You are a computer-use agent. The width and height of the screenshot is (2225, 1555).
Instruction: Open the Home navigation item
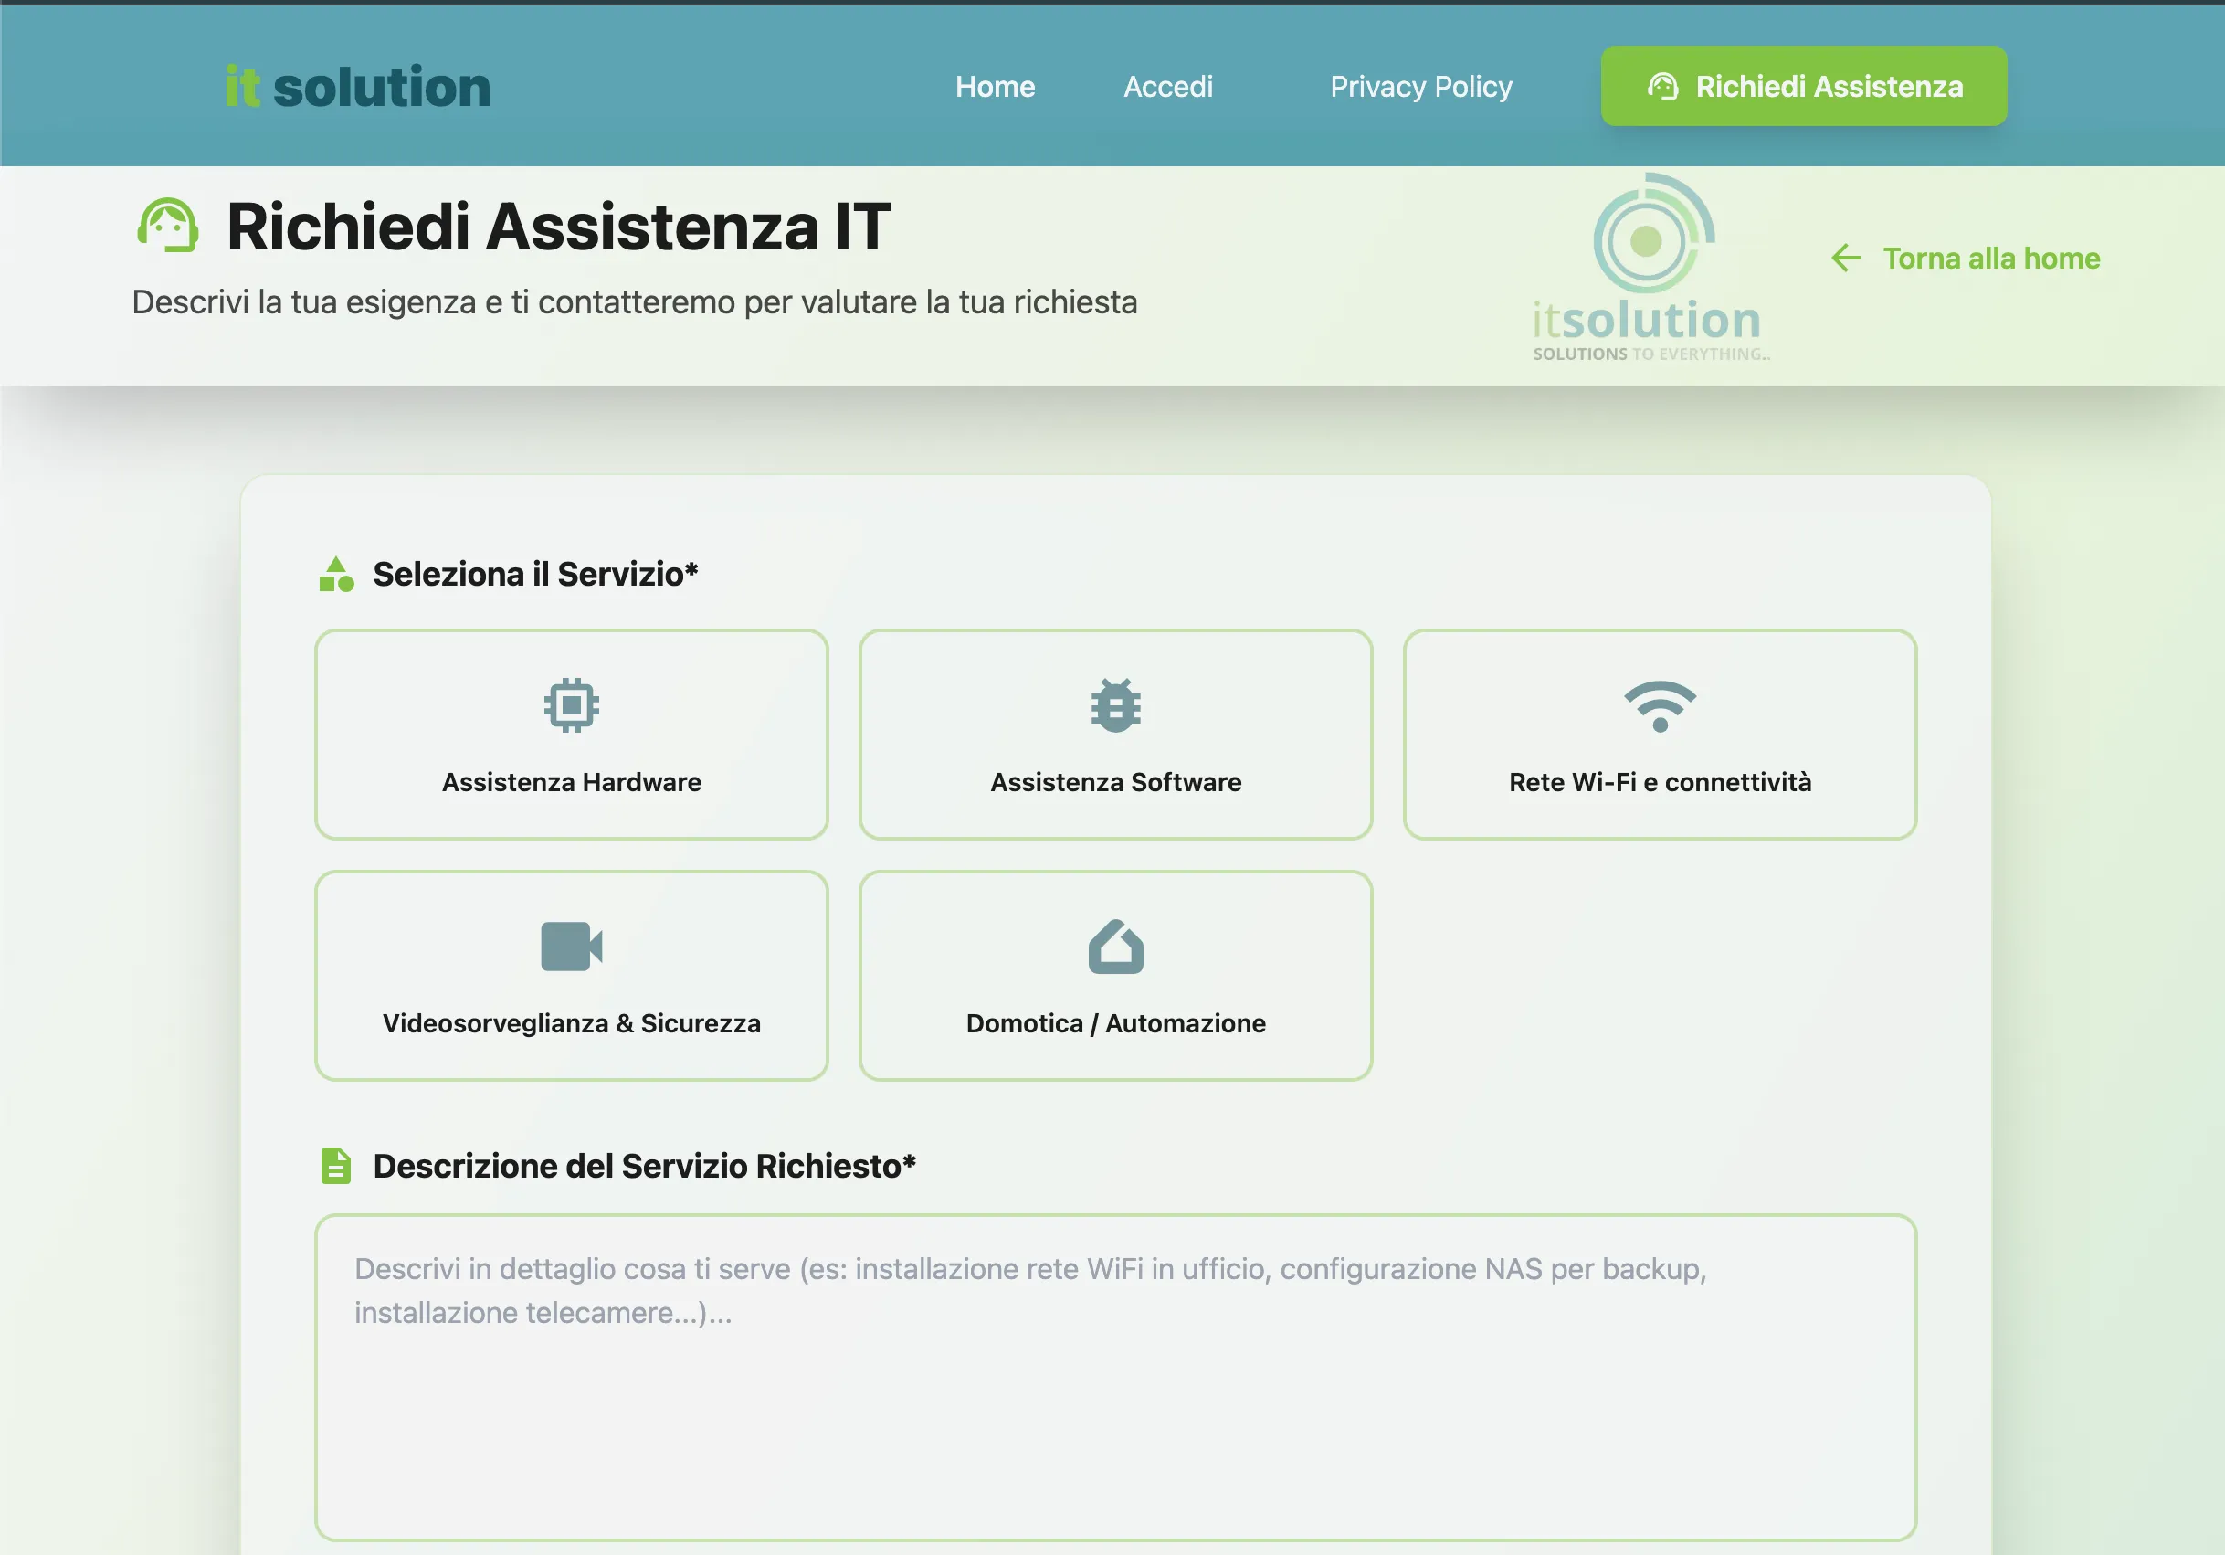[x=996, y=86]
